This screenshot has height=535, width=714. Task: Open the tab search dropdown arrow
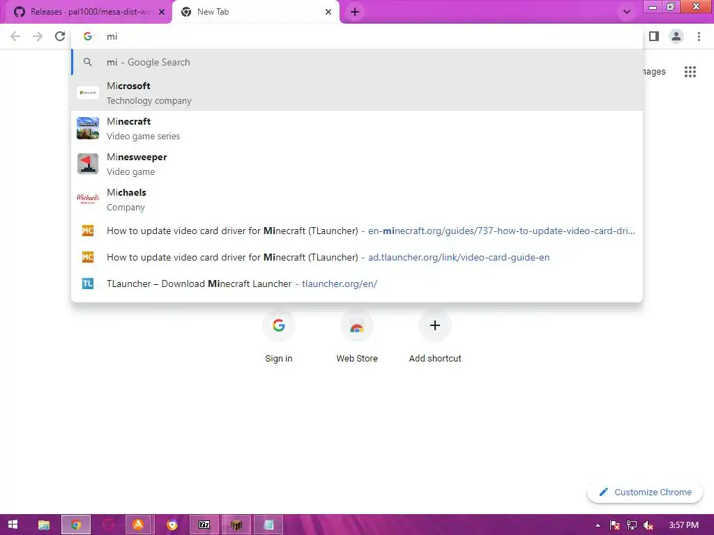(x=627, y=12)
